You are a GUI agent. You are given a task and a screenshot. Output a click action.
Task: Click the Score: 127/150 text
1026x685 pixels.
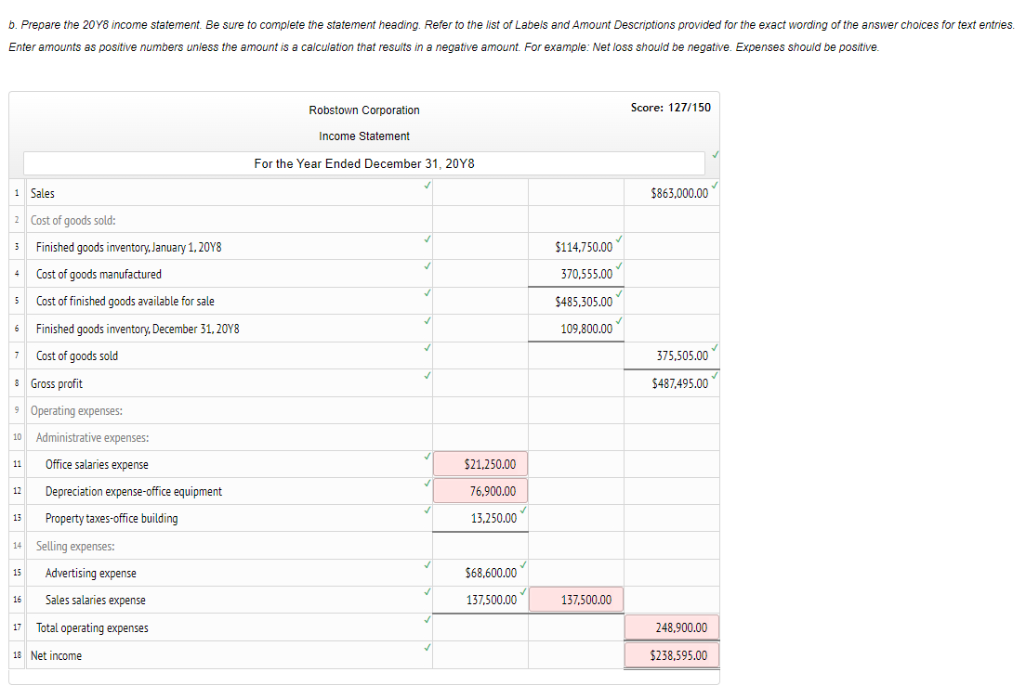[671, 107]
